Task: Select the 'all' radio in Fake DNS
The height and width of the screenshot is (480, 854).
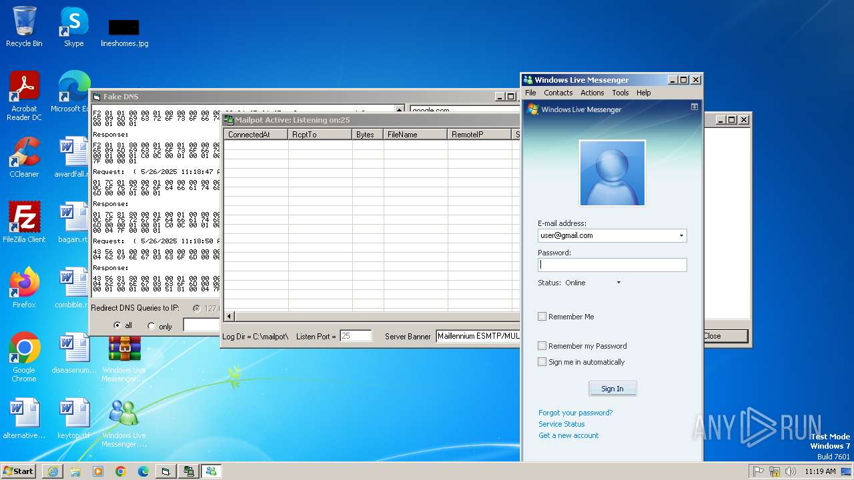Action: (117, 325)
